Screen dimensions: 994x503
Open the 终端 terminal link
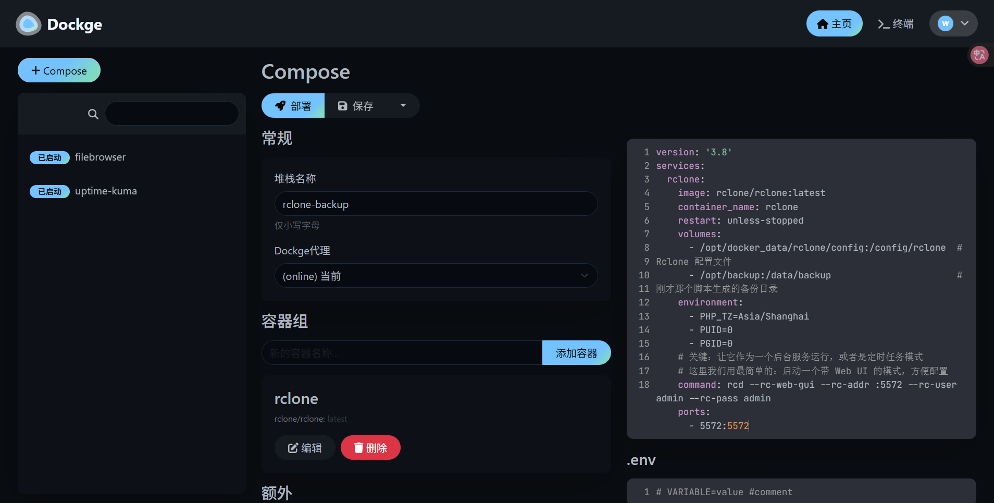tap(896, 23)
